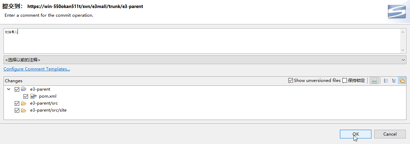Click the e3-parent/src/site folder icon

click(24, 110)
